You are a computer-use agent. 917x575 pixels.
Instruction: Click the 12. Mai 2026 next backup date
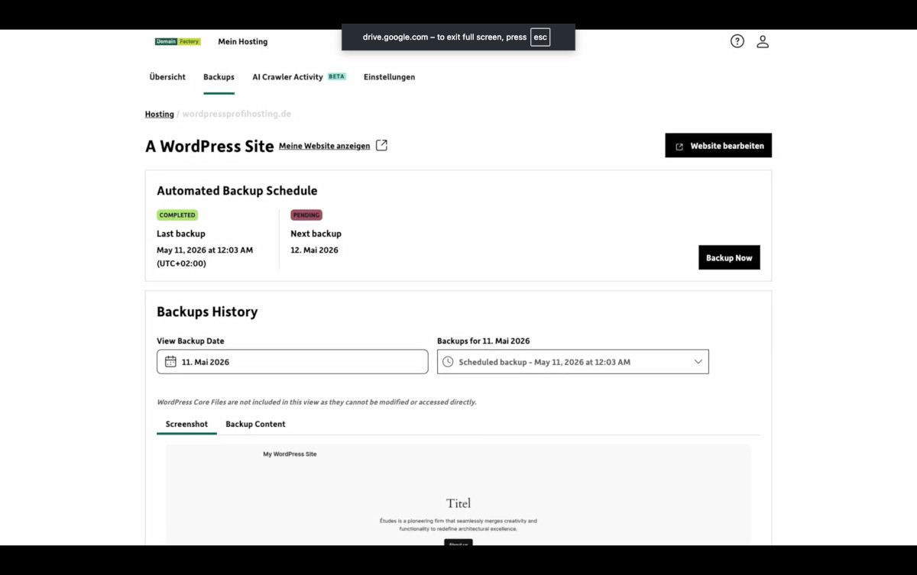pos(314,250)
